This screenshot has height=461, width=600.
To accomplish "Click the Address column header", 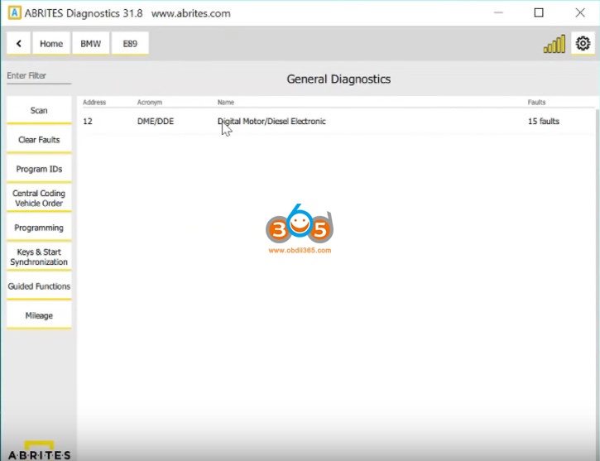I will click(x=94, y=102).
